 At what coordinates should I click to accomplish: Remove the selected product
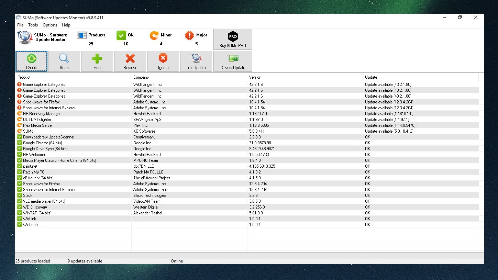(130, 61)
